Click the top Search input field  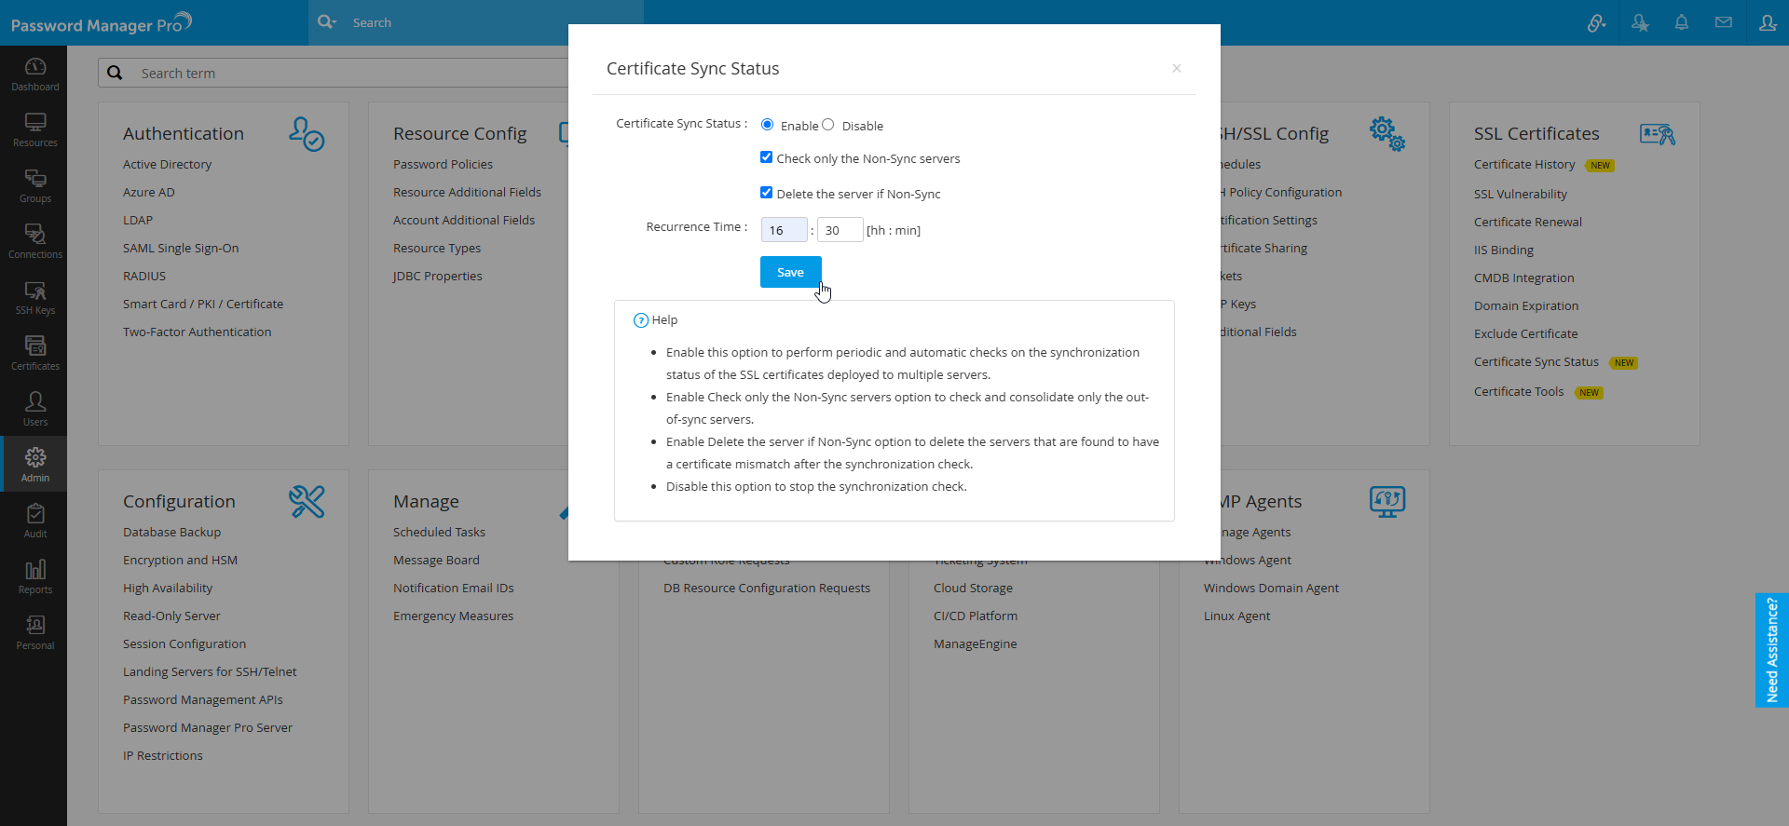[494, 22]
